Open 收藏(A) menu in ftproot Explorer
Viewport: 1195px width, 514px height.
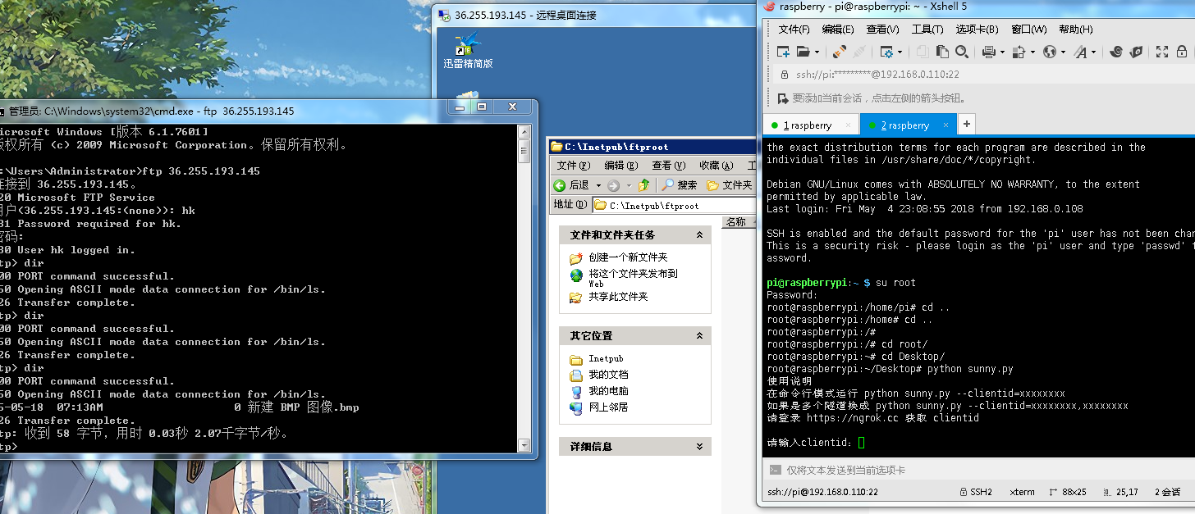(x=717, y=166)
